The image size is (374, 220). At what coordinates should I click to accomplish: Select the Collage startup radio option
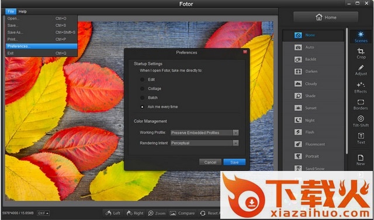click(x=143, y=89)
